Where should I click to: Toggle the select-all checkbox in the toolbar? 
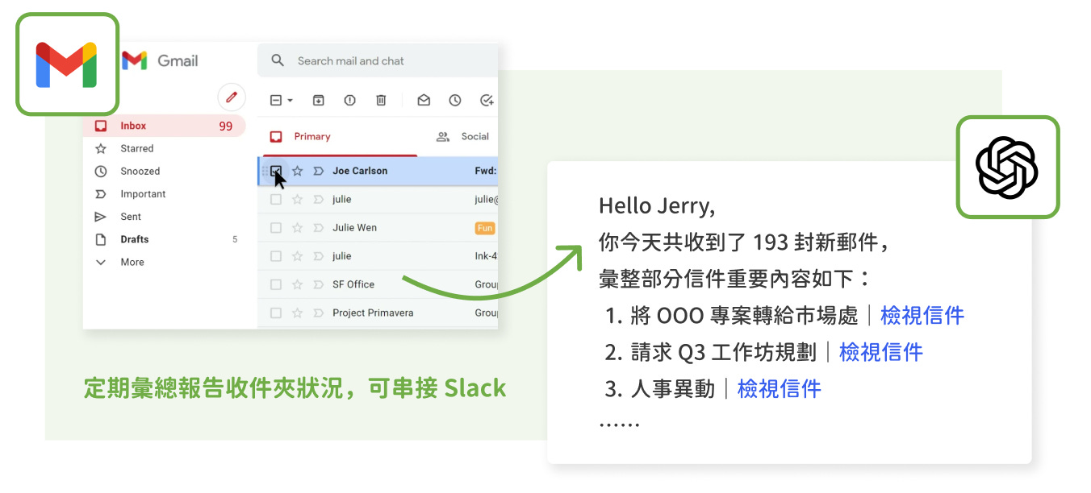pos(275,100)
